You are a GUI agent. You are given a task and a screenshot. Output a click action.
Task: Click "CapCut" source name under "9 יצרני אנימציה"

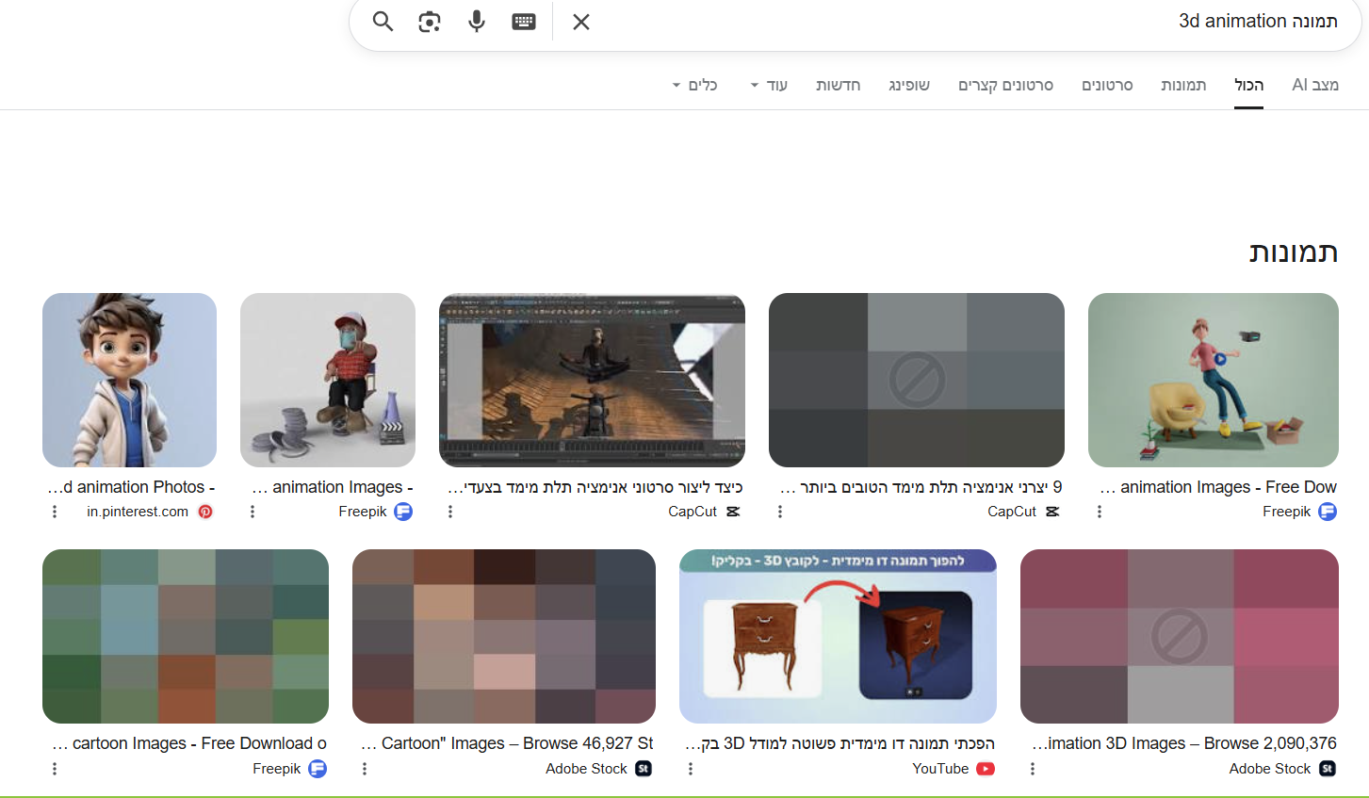coord(1012,512)
